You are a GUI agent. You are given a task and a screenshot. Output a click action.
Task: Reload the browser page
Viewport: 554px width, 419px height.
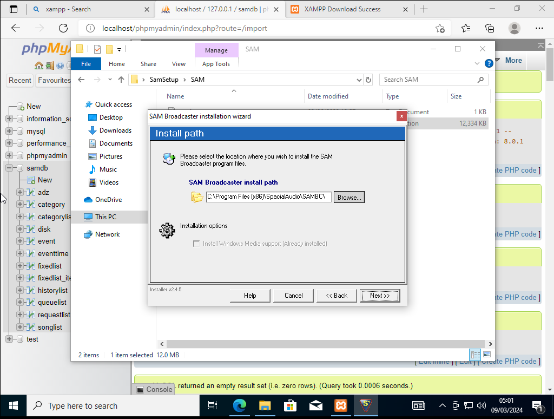point(63,28)
